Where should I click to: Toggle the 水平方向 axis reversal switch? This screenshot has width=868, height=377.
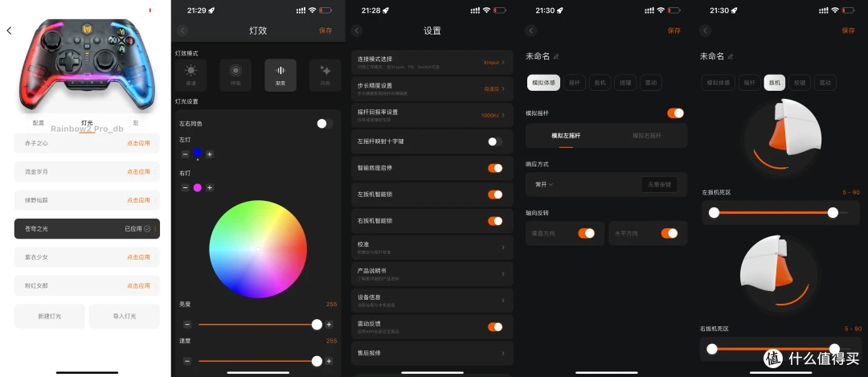pyautogui.click(x=669, y=234)
